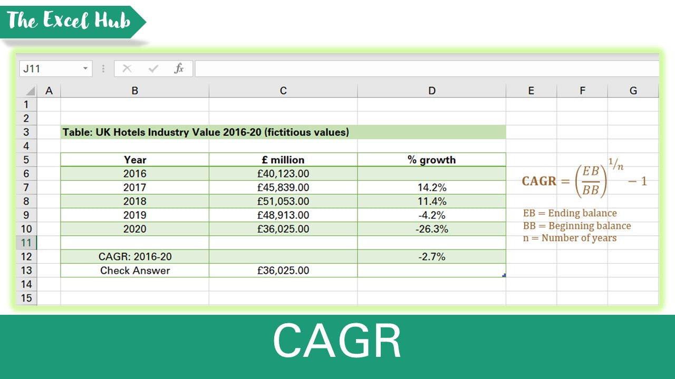Screen dimensions: 675x379
Task: Select row 14 header
Action: [x=26, y=284]
